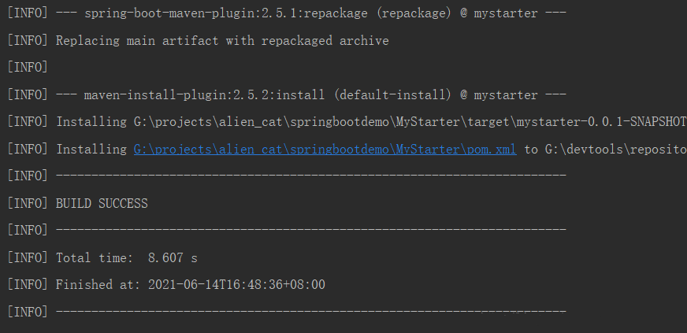Click the dashed separator line above BUILD SUCCESS
Viewport: 687px width, 333px height.
311,176
